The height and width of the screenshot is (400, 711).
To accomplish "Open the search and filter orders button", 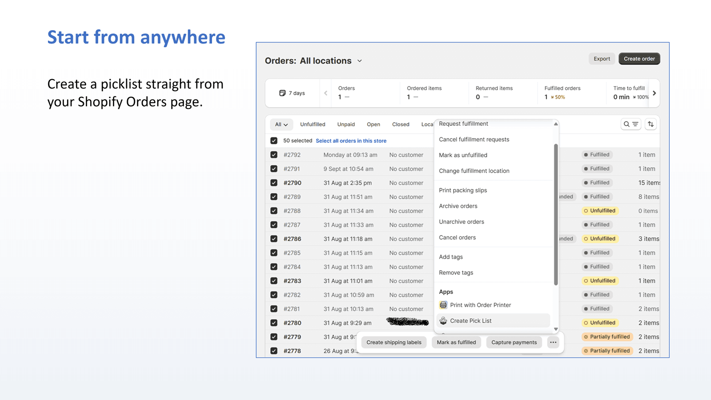I will [631, 124].
